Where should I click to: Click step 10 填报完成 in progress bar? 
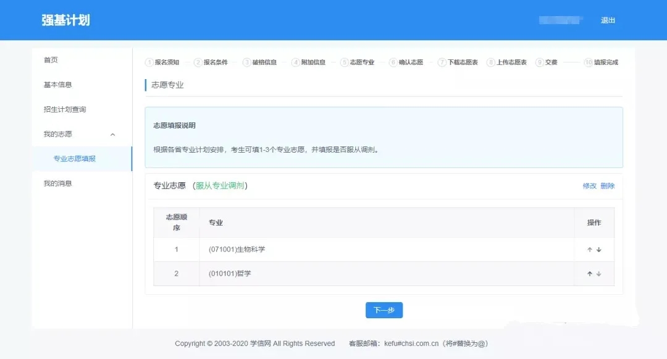click(x=605, y=62)
